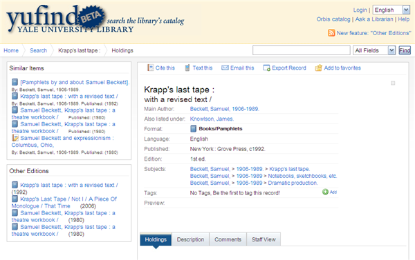Screen dimensions: 415x260
Task: Open Krapp's last tape (1992) in Other Editions
Action: click(69, 185)
